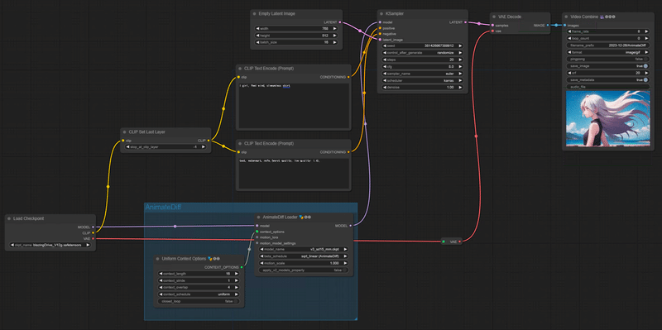The image size is (662, 330).
Task: Enable closed_loop in Uniform Context Options
Action: tap(199, 301)
